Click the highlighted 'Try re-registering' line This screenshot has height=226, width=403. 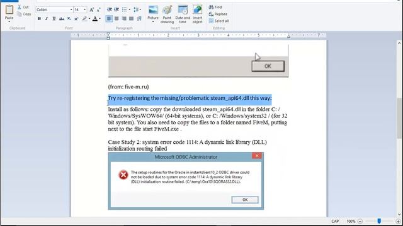pos(190,98)
